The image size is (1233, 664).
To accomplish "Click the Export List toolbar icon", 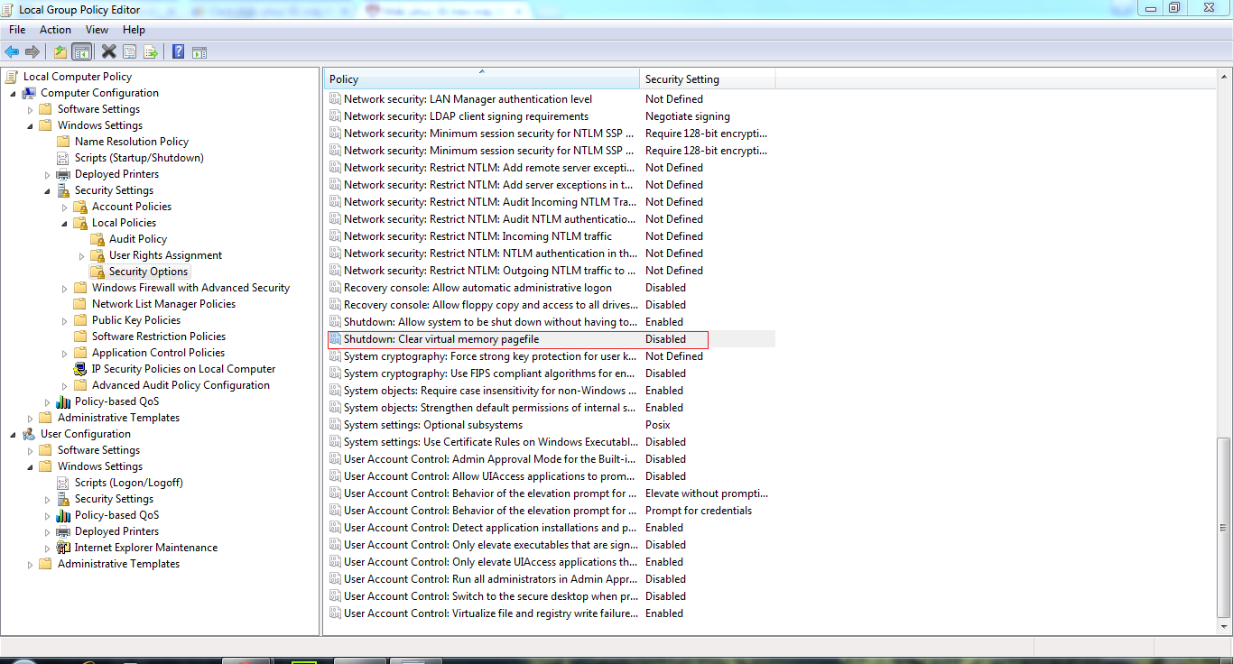I will point(151,51).
